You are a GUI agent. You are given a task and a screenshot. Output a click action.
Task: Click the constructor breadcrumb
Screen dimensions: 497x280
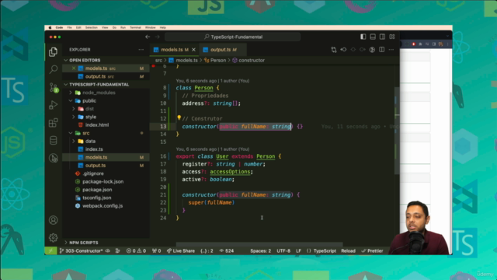pyautogui.click(x=248, y=60)
